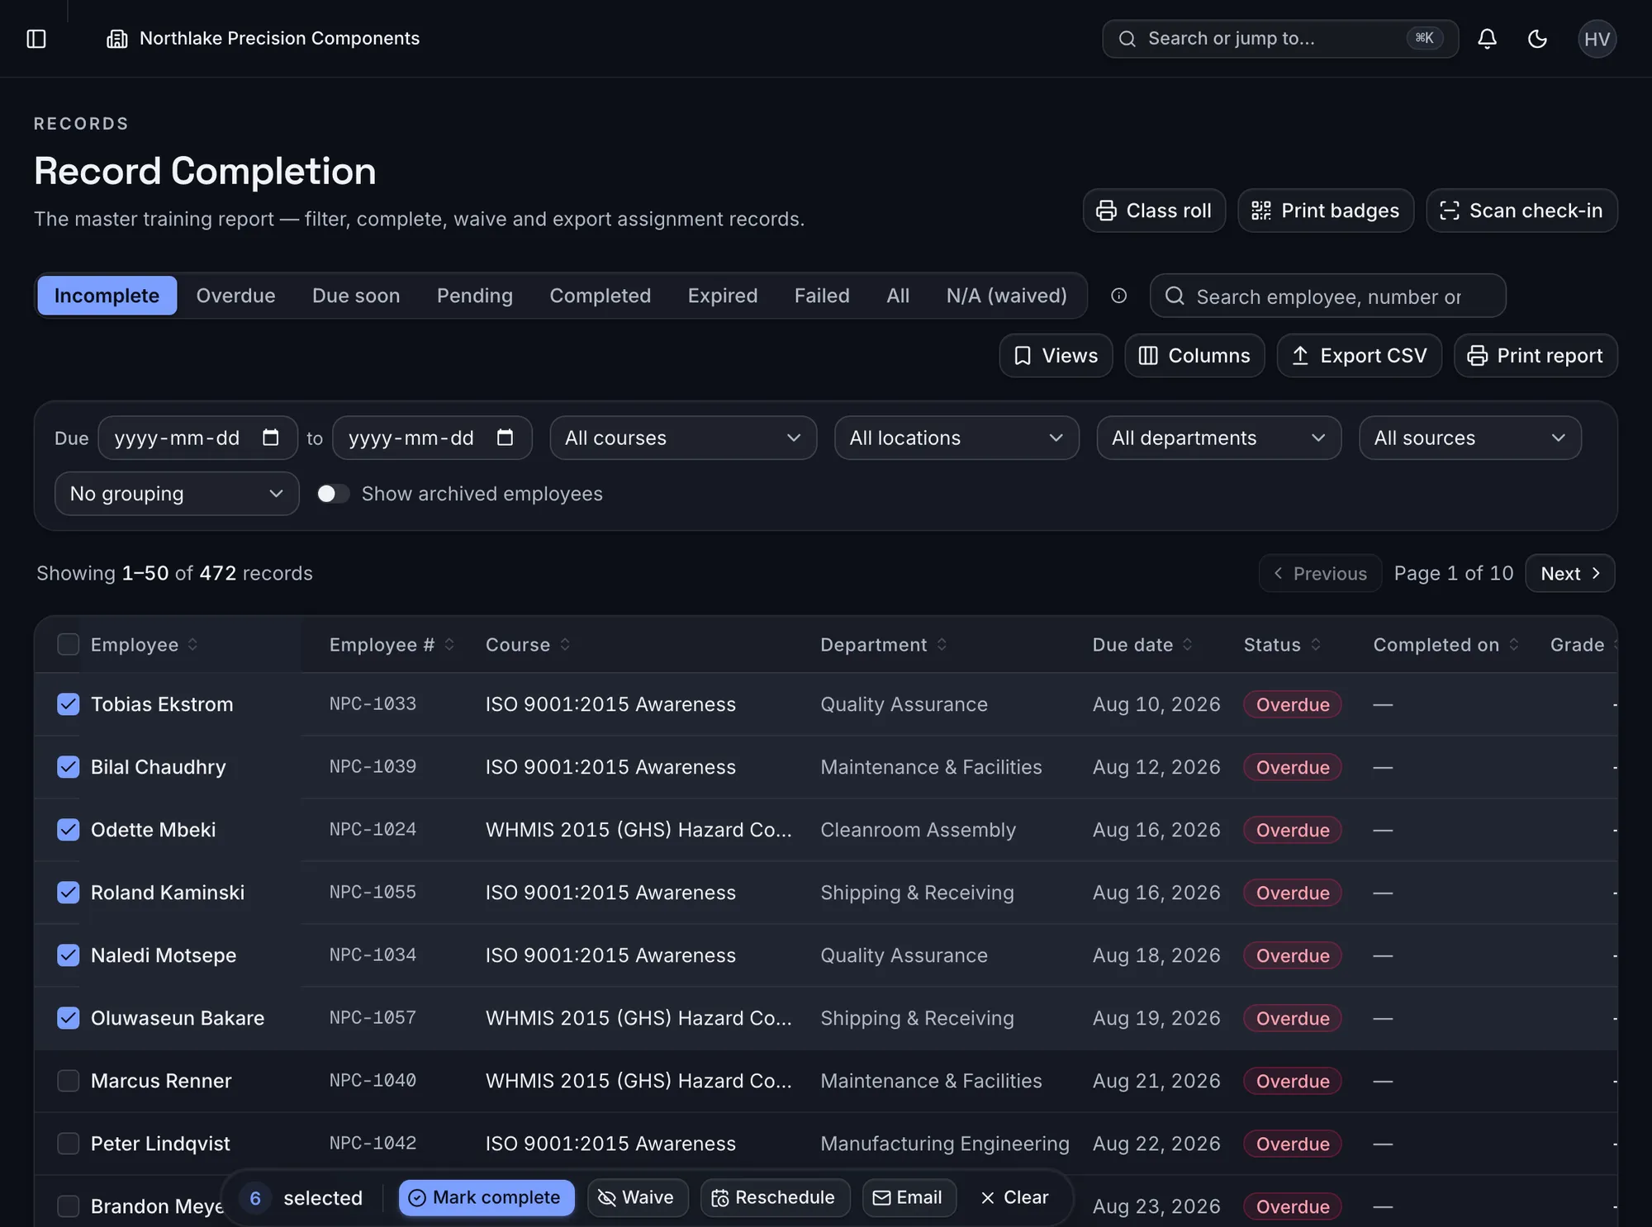The image size is (1652, 1227).
Task: Open the HV user avatar menu
Action: coord(1597,39)
